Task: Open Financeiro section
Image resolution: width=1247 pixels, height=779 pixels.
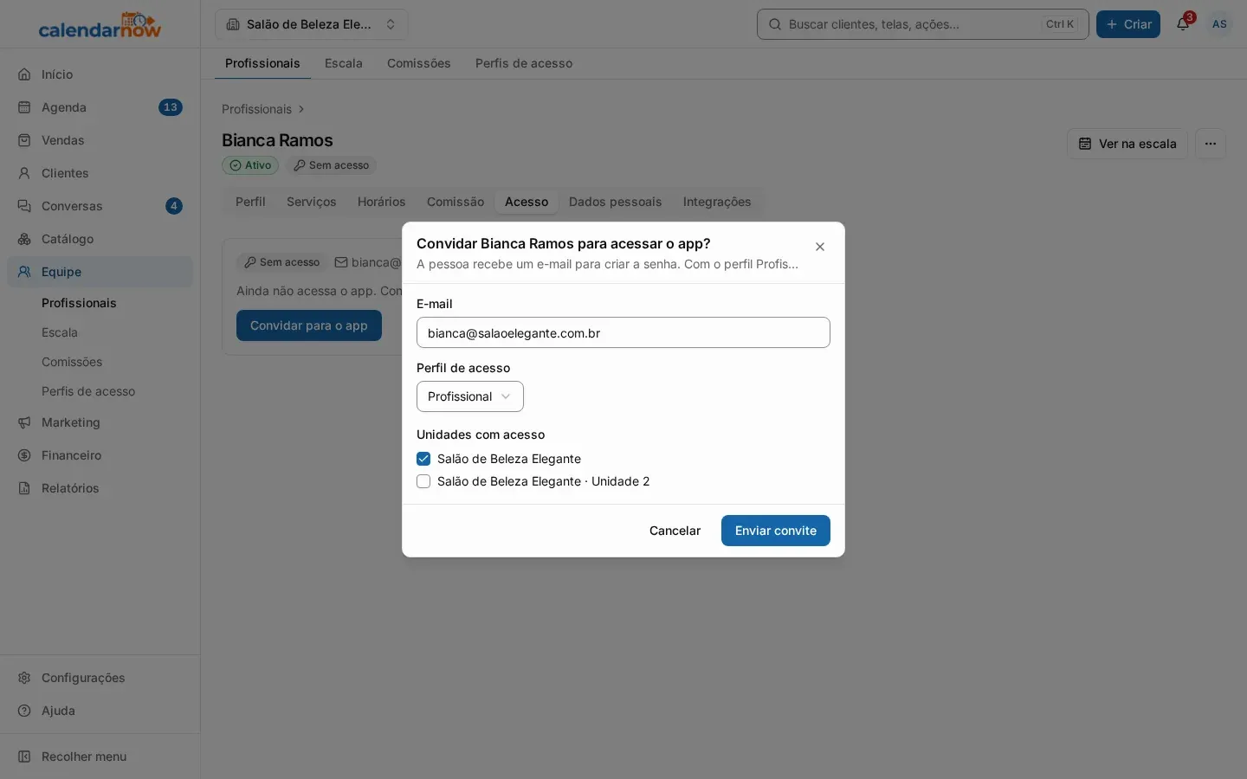Action: coord(100,455)
